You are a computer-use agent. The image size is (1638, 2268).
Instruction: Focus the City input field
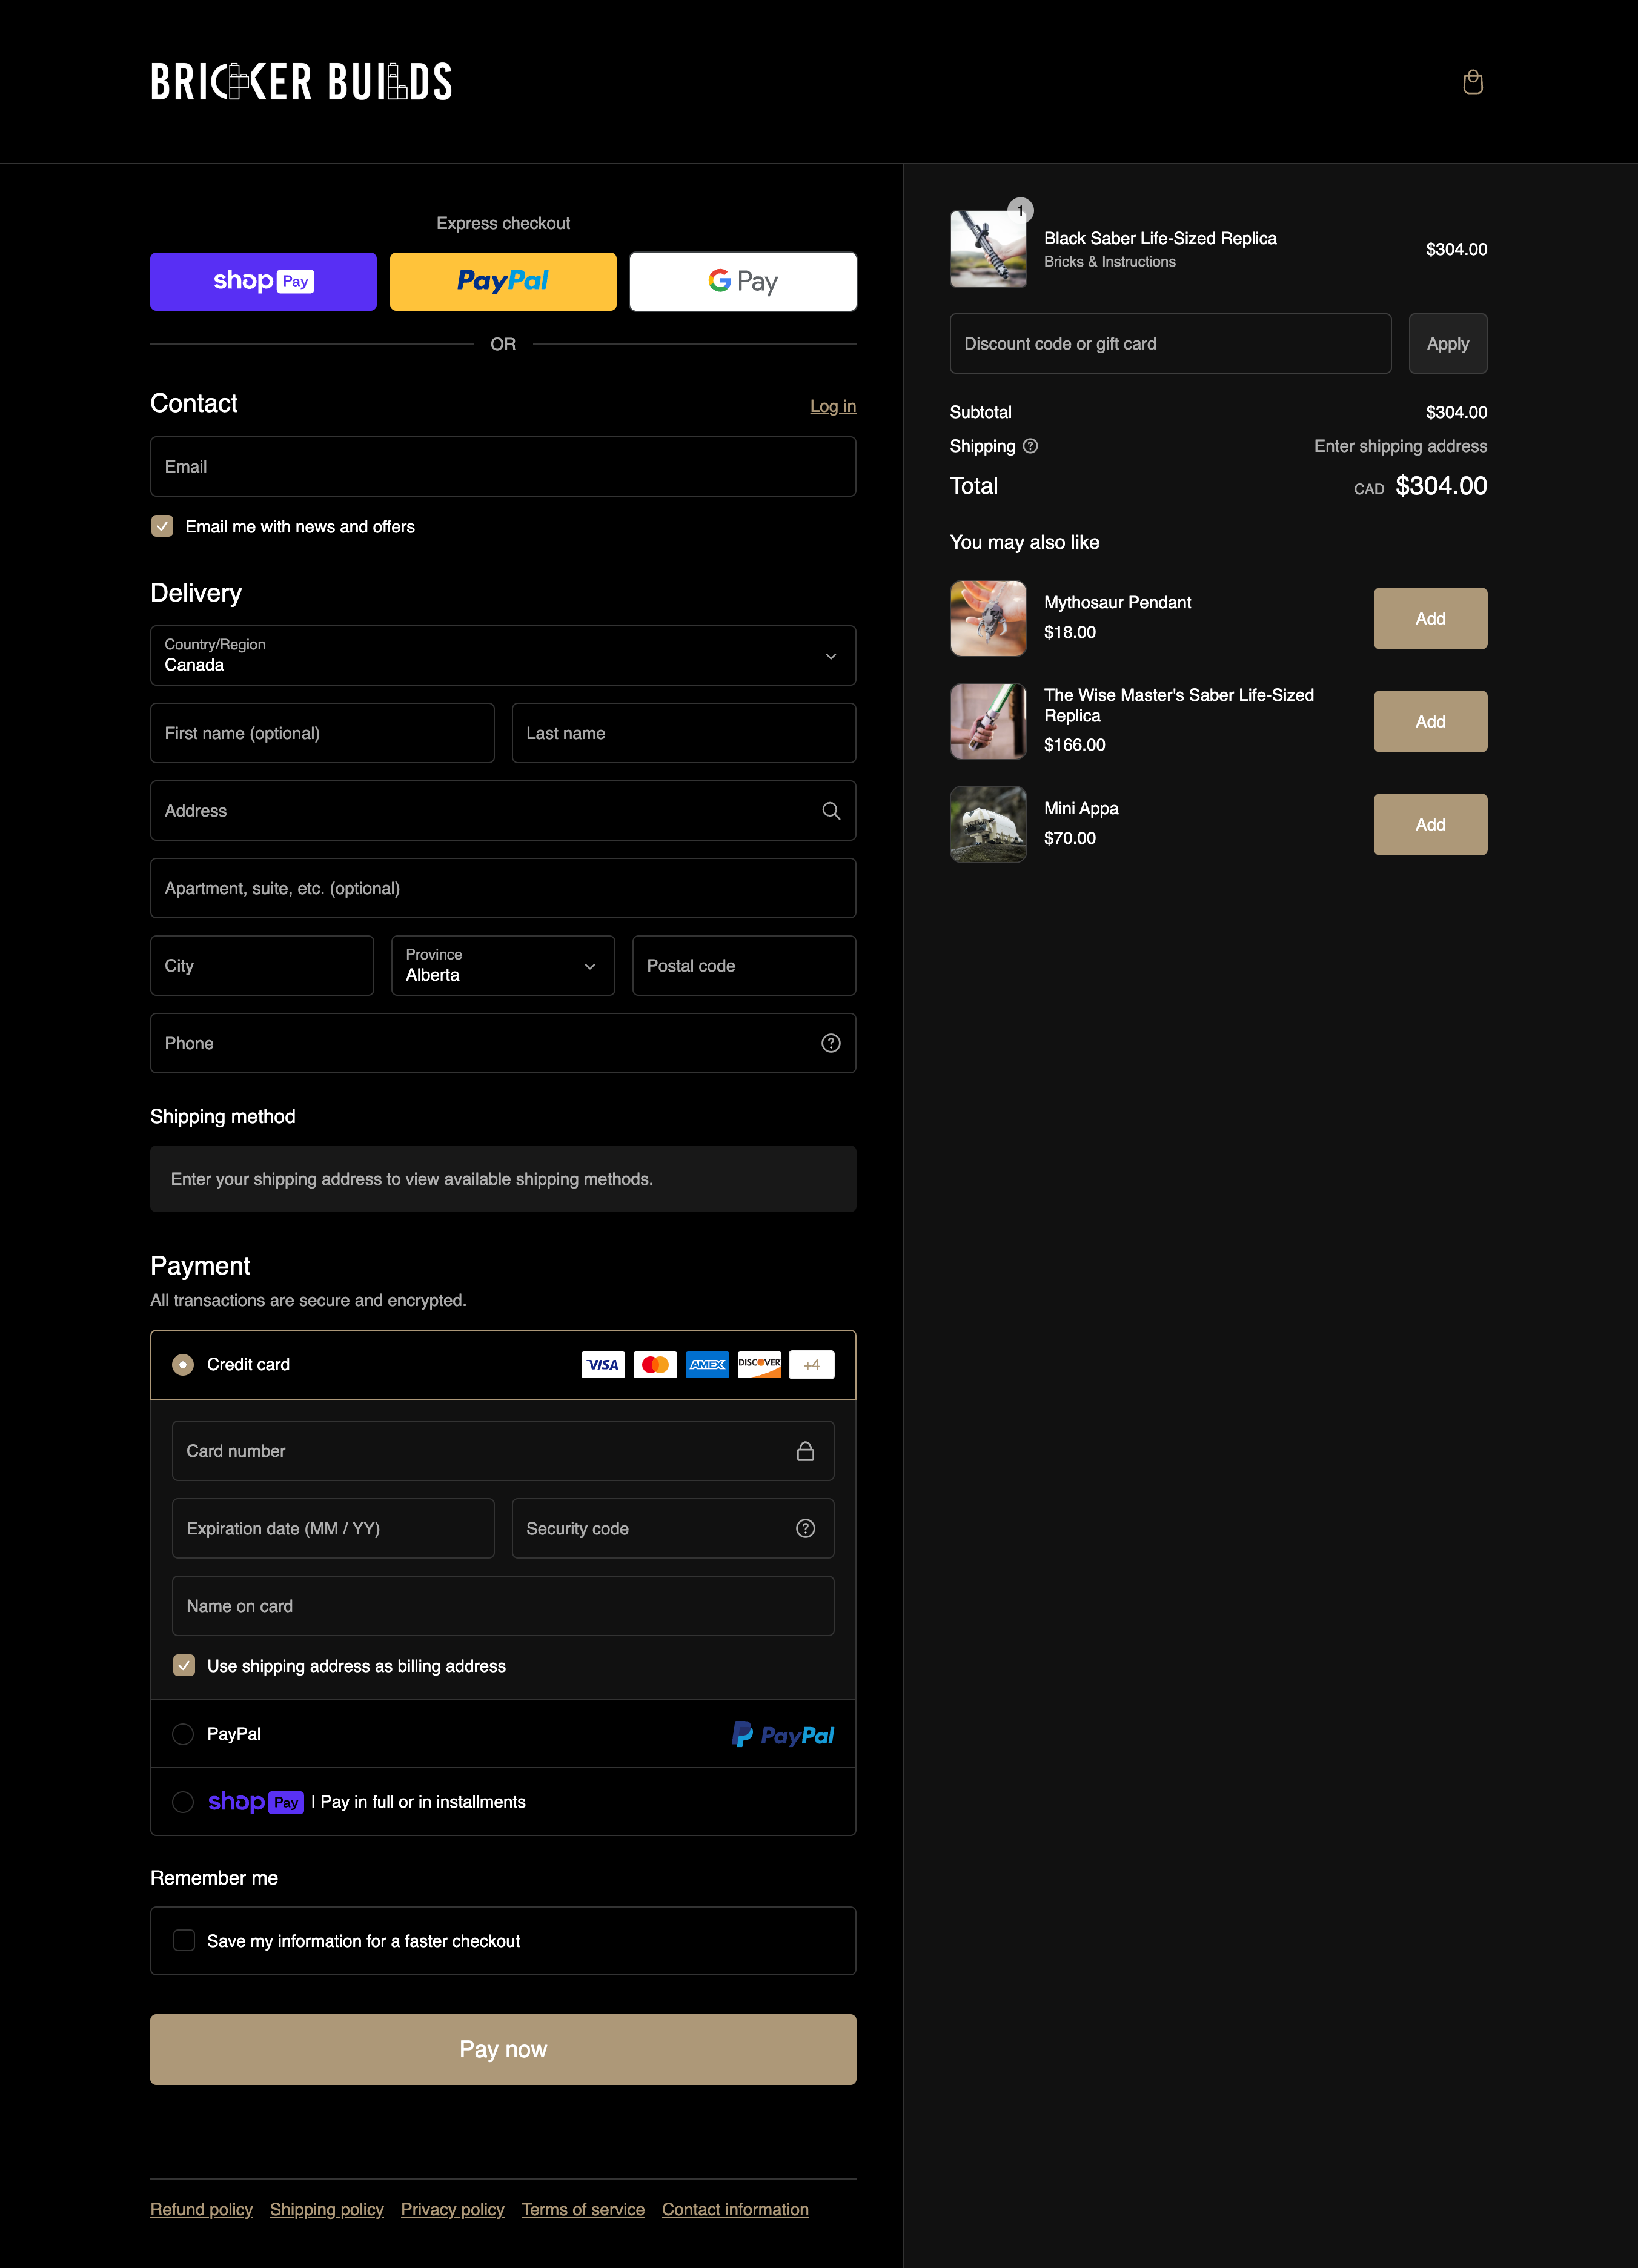pos(262,966)
